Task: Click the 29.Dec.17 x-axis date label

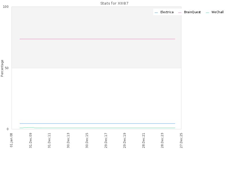Action: (106, 140)
